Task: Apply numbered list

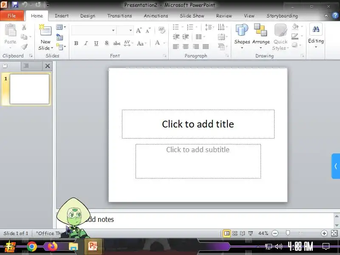Action: coord(190,27)
